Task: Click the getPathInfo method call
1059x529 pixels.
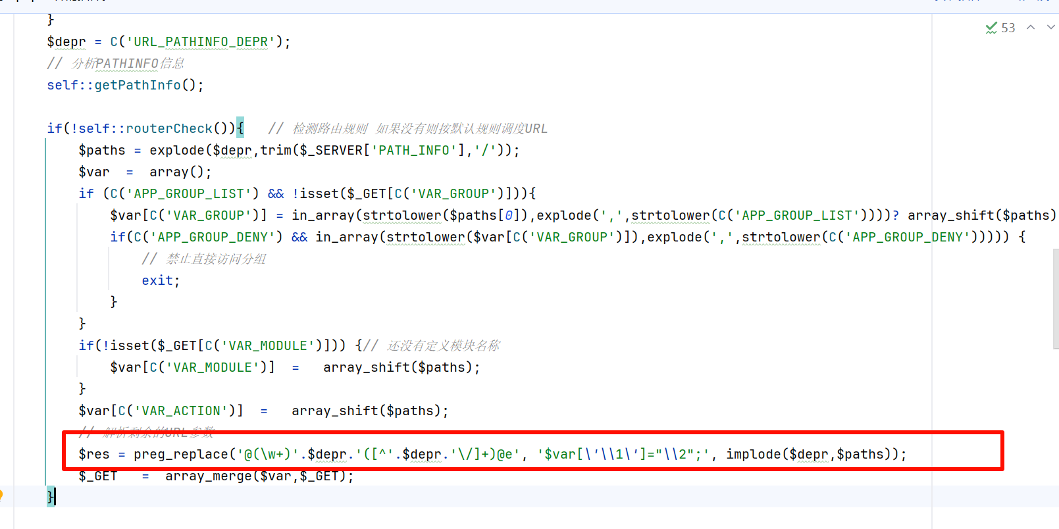Action: [138, 86]
